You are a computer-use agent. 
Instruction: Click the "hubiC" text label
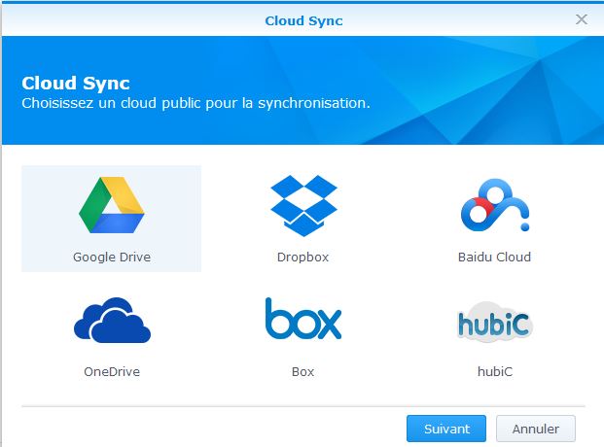493,371
